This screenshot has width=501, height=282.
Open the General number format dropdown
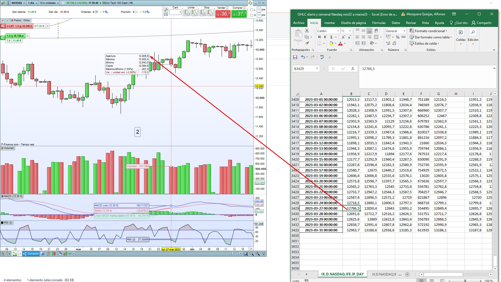tap(404, 31)
